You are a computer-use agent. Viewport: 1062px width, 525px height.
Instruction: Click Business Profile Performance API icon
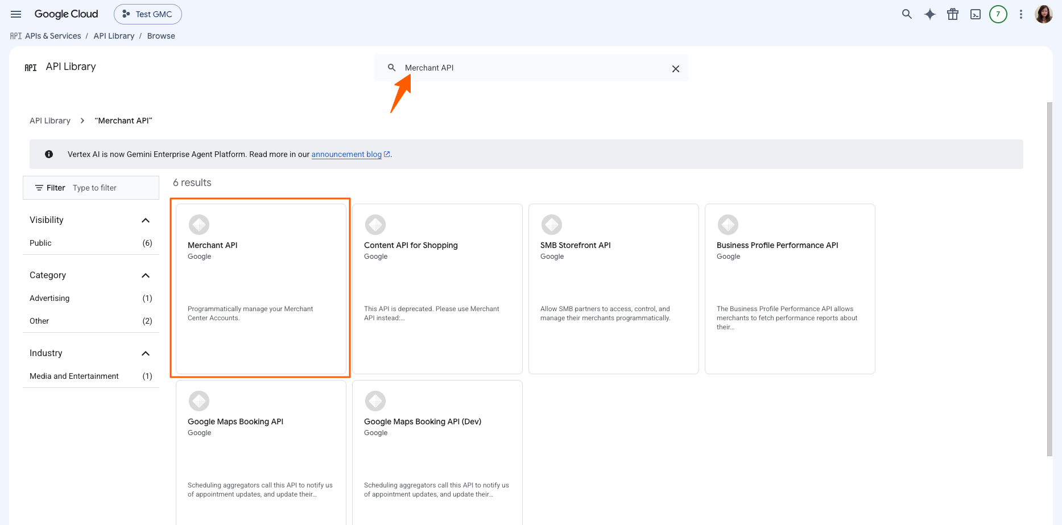pos(728,225)
